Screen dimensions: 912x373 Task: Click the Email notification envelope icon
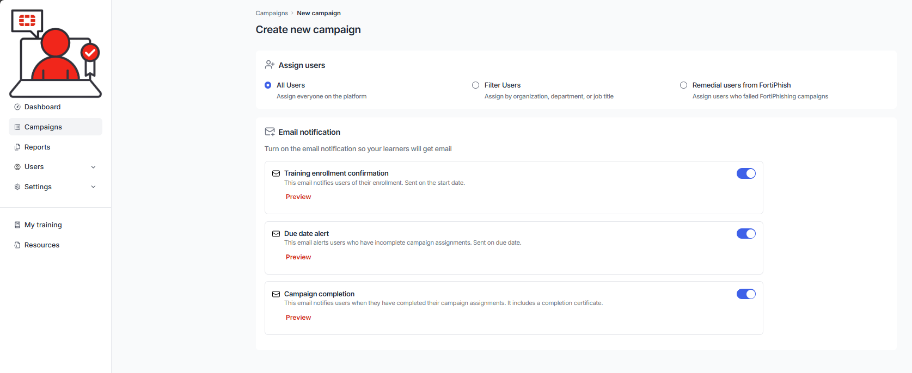pyautogui.click(x=270, y=132)
